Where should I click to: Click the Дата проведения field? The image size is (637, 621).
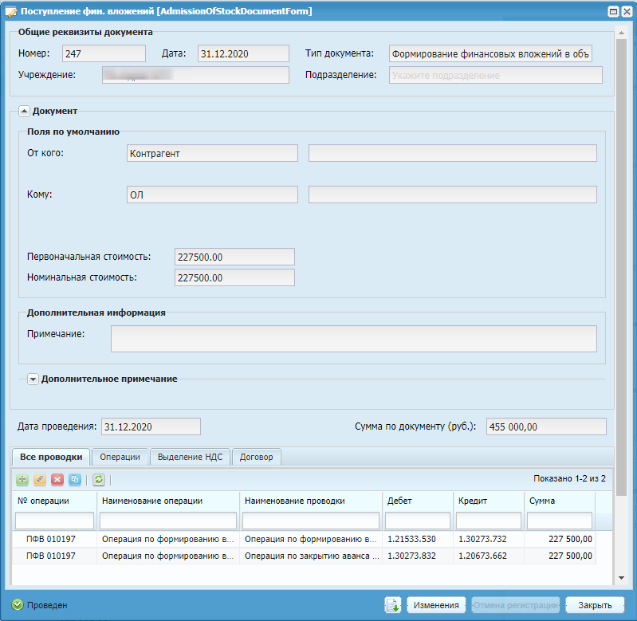151,426
